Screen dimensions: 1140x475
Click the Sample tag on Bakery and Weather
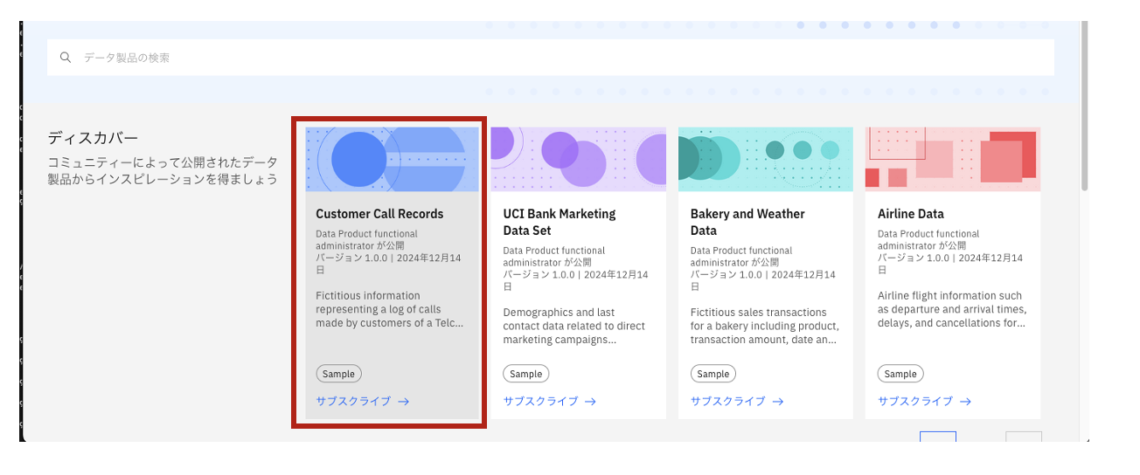(712, 374)
